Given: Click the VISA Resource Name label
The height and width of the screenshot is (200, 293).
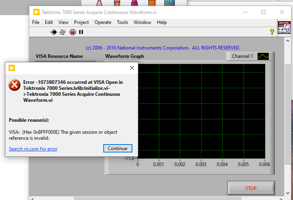Looking at the screenshot, I should (59, 56).
